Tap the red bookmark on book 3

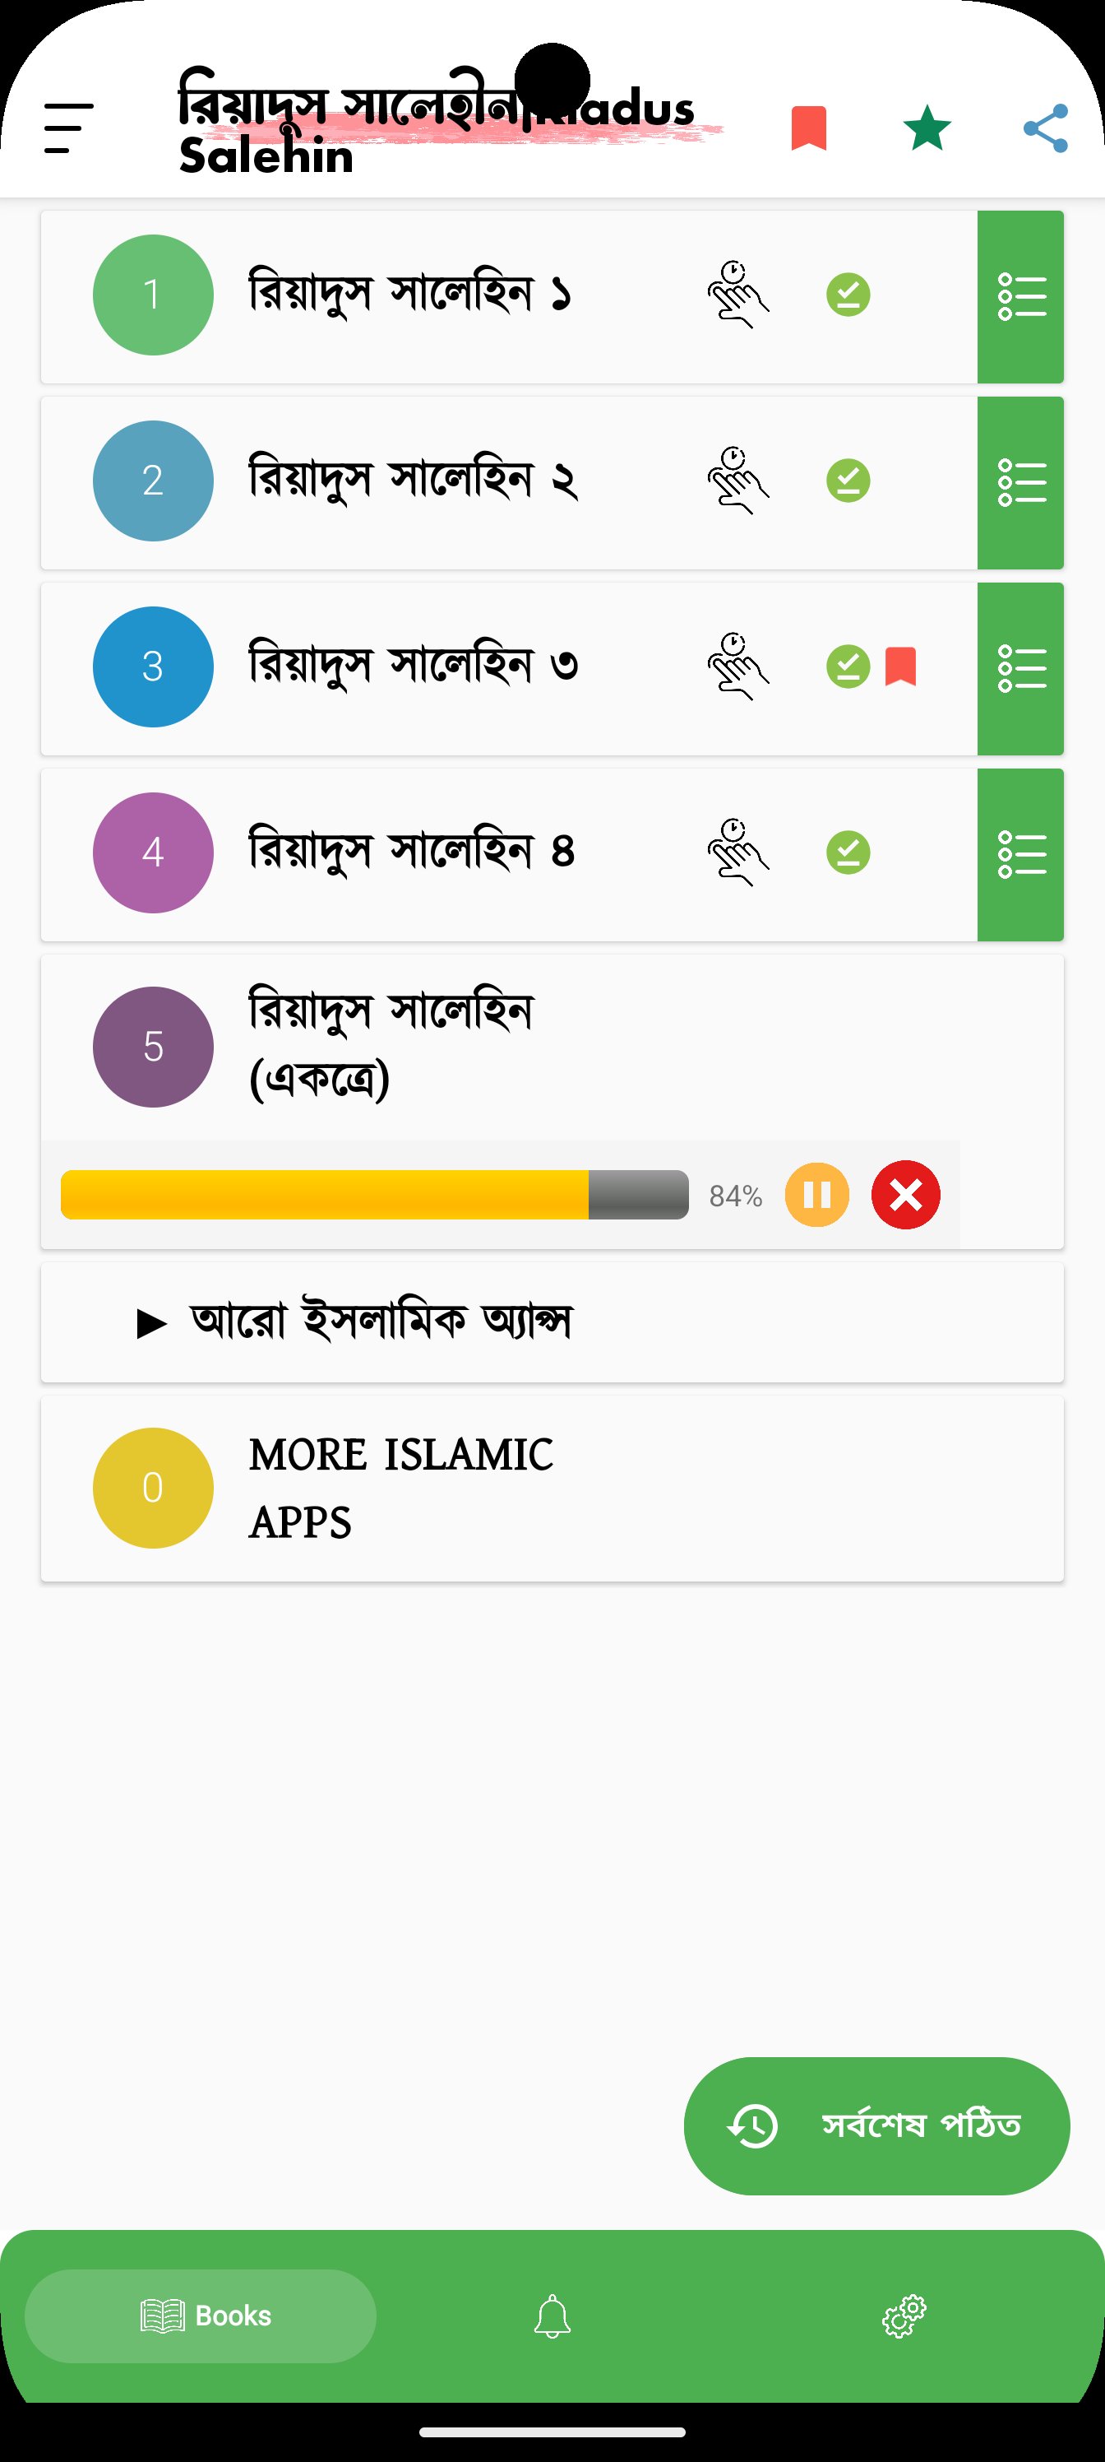[899, 667]
